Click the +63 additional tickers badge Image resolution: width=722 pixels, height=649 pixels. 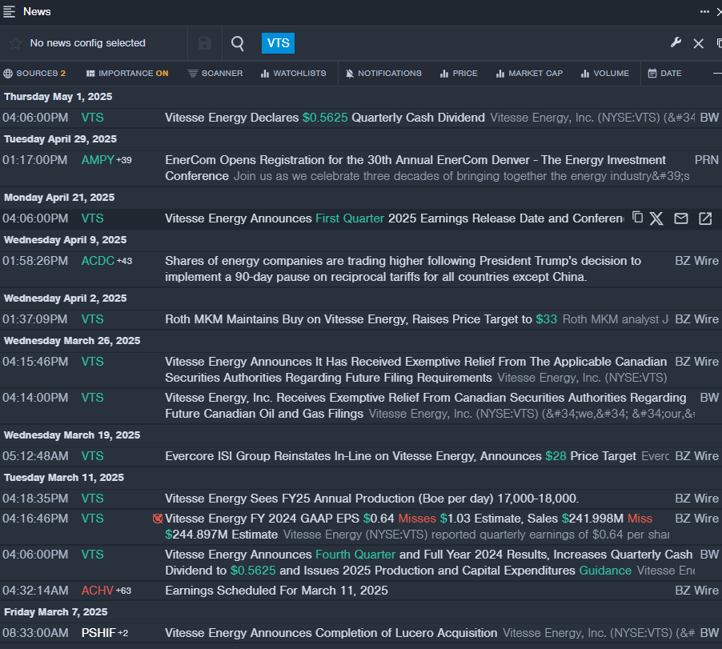123,590
